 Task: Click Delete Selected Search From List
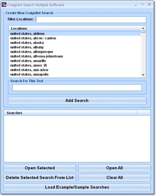click(40, 178)
